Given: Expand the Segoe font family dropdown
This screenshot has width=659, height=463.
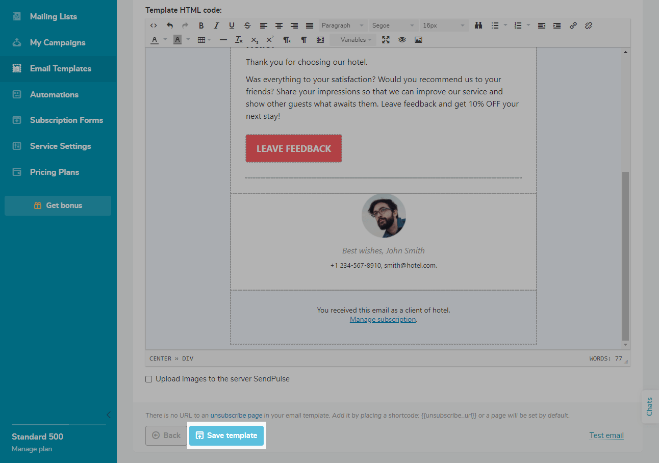Looking at the screenshot, I should click(x=393, y=25).
